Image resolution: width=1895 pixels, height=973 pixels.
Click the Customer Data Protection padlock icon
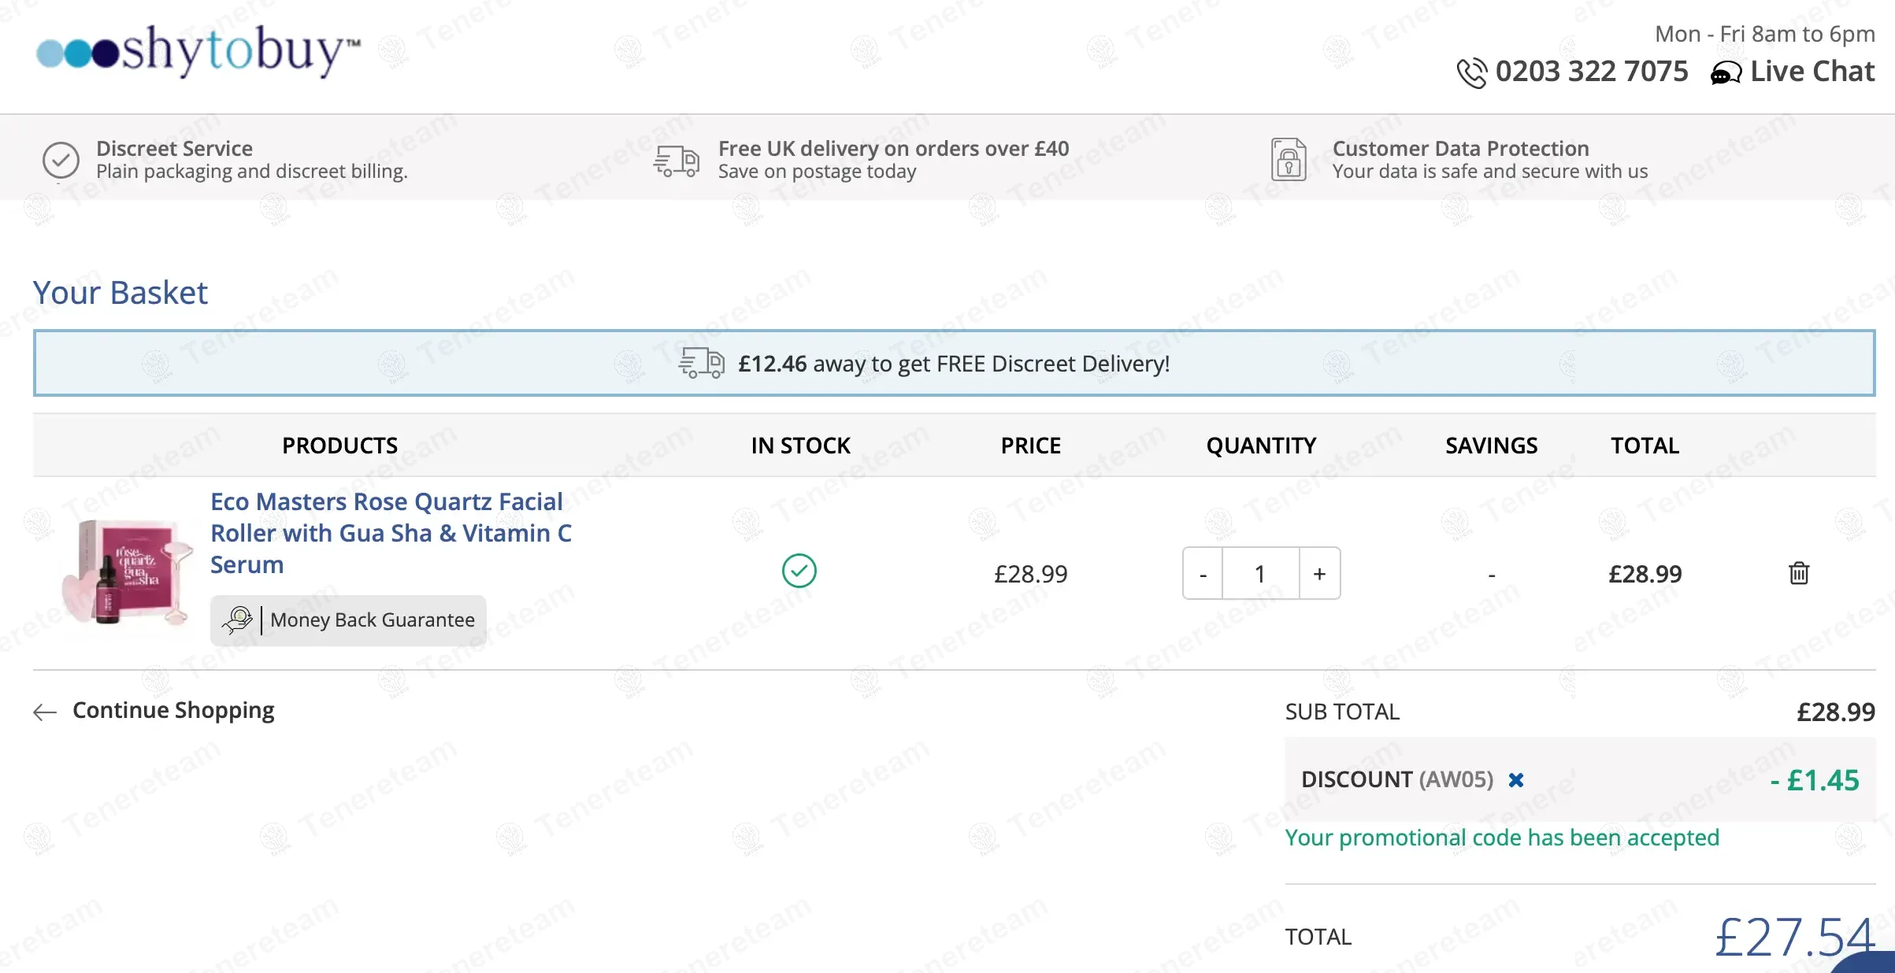click(x=1289, y=160)
